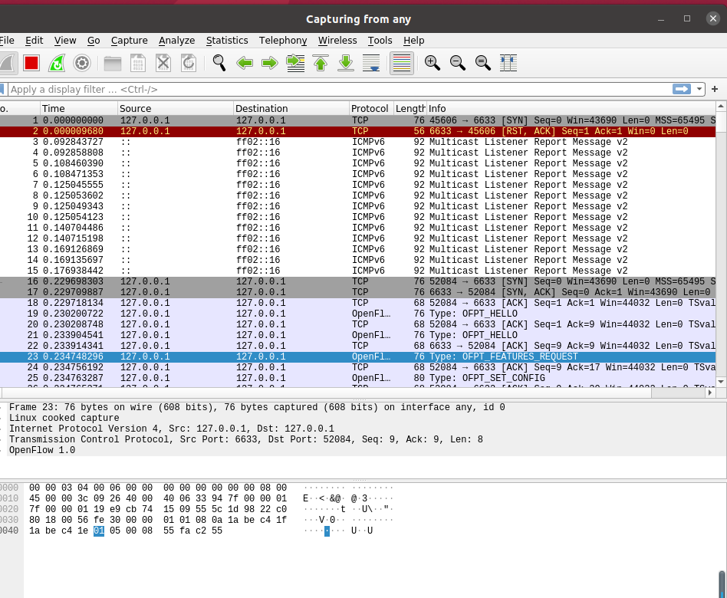Click the Find a packet magnifier
This screenshot has height=598, width=727.
(219, 63)
